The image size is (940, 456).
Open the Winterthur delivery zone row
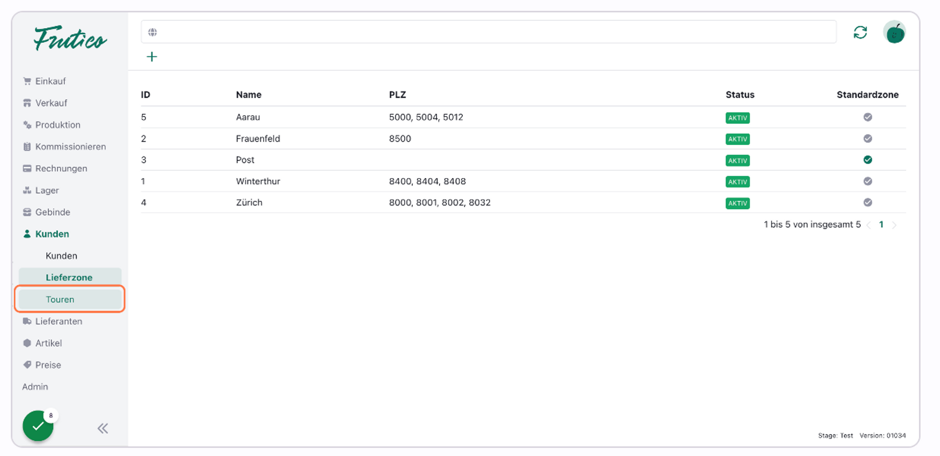258,181
